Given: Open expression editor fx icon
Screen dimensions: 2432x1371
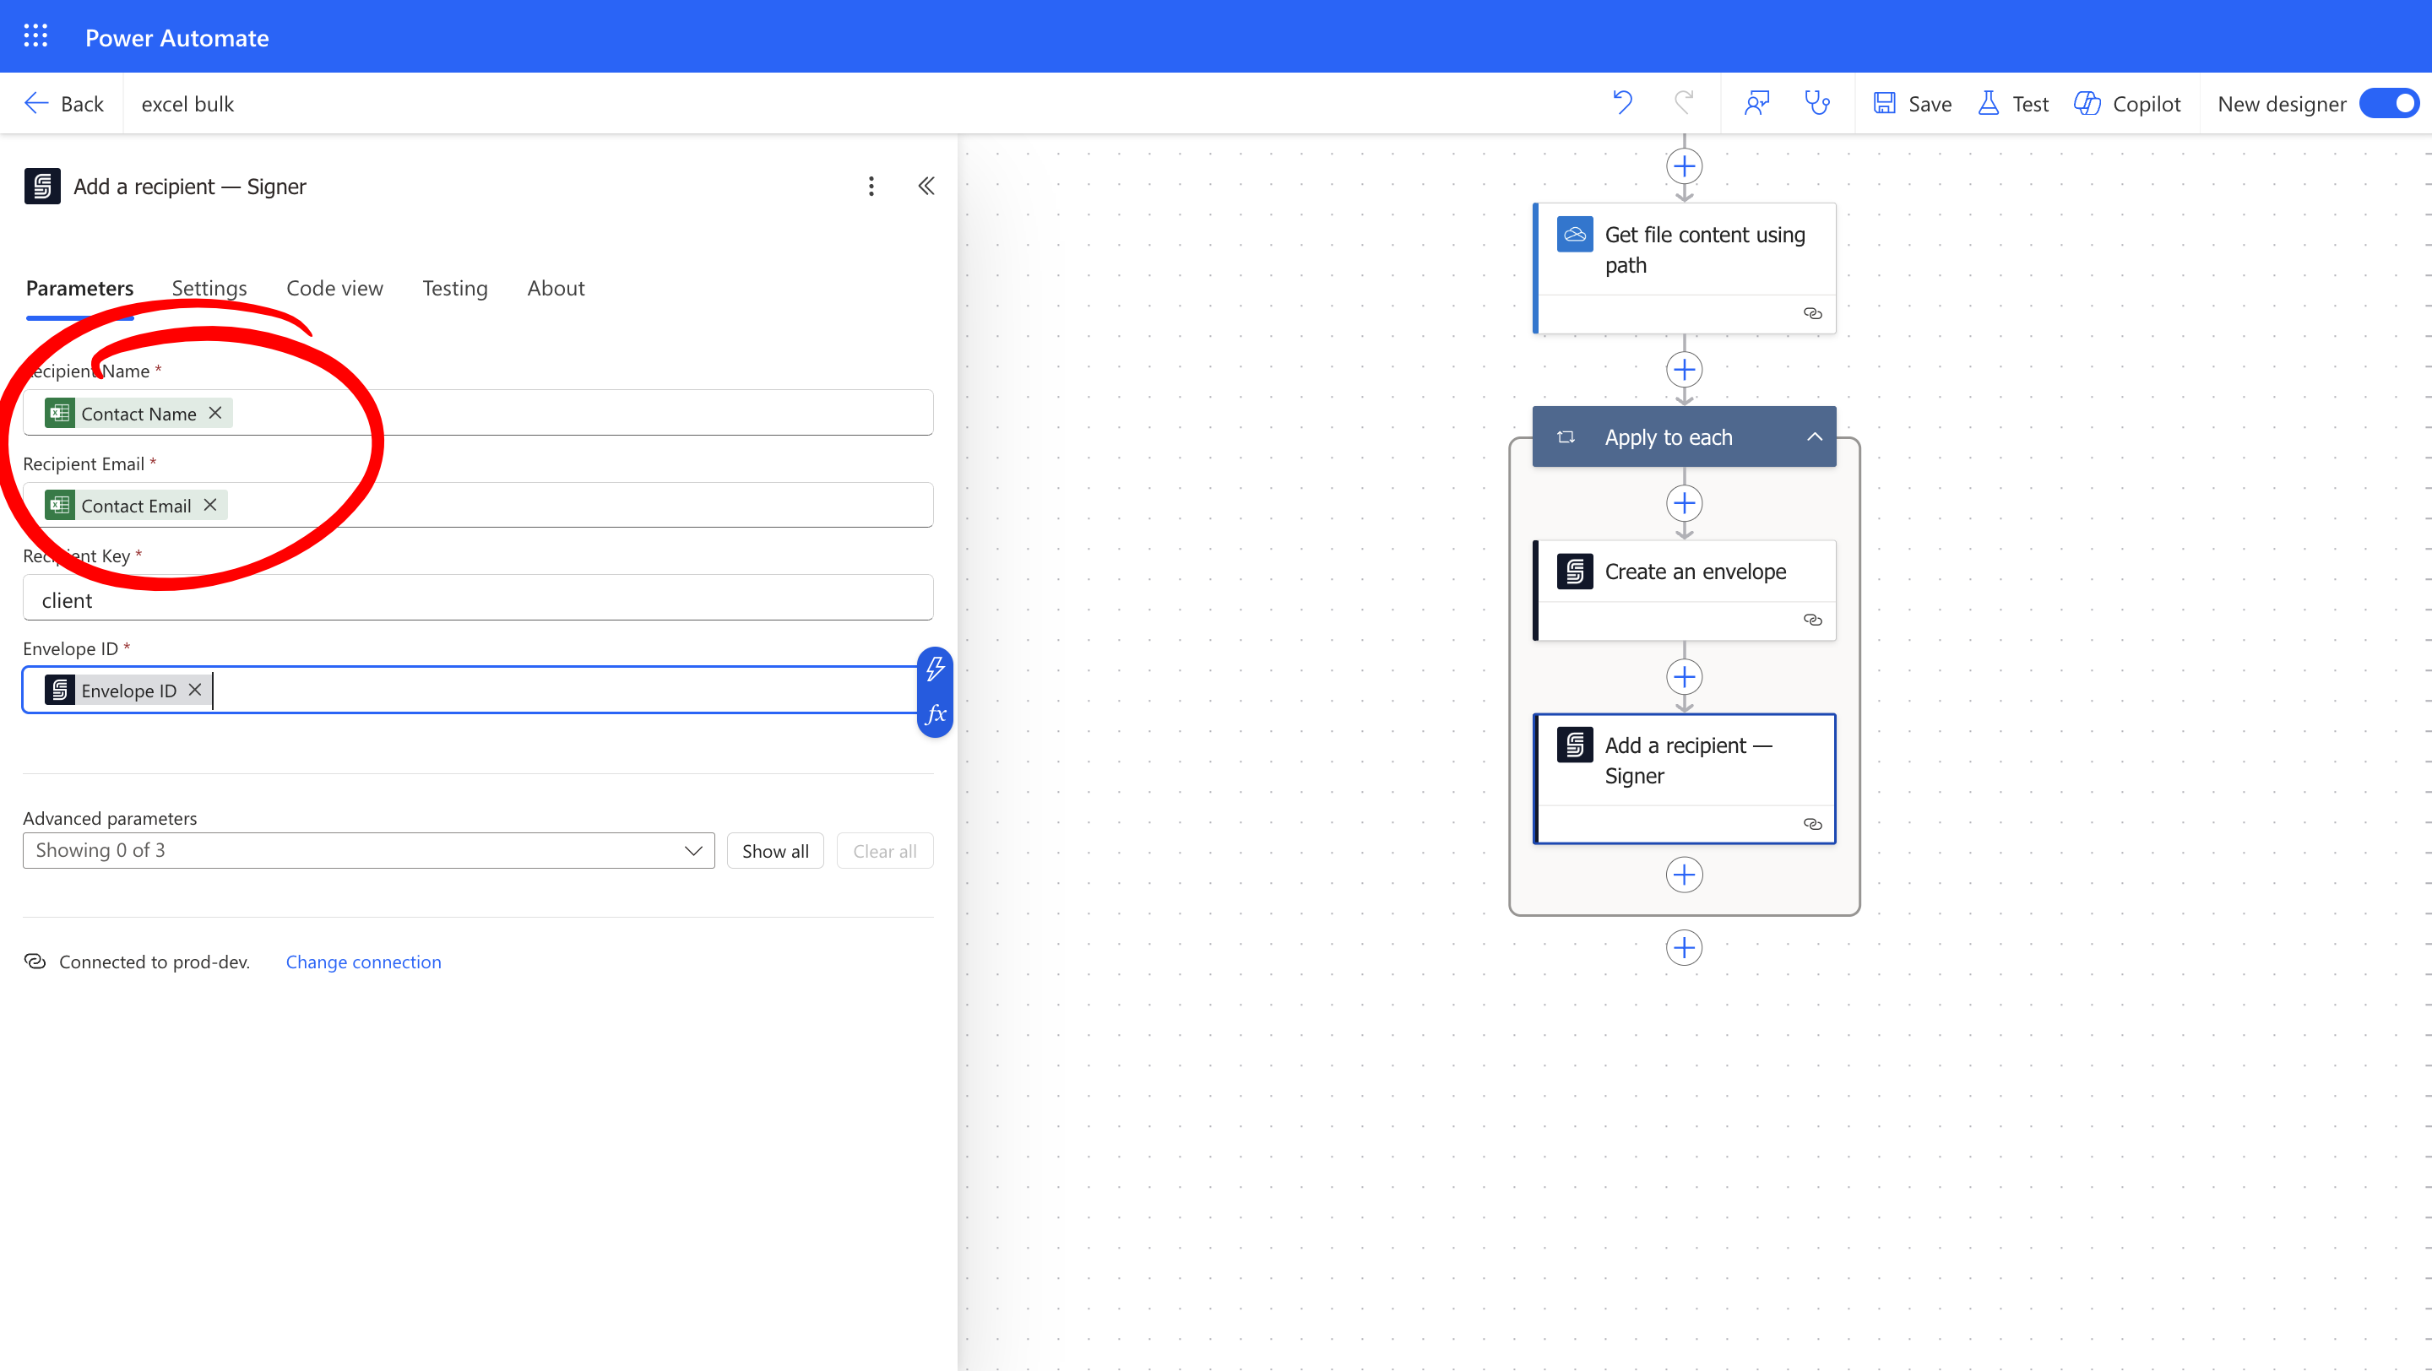Looking at the screenshot, I should (x=935, y=713).
